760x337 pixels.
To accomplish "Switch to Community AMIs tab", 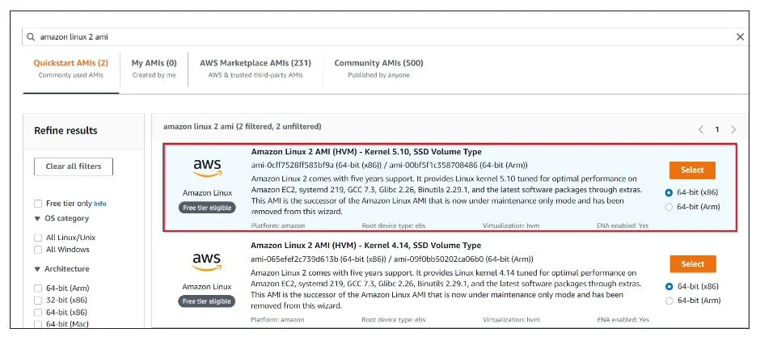I will [x=378, y=68].
